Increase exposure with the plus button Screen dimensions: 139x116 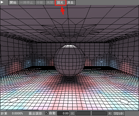[x=110, y=113]
